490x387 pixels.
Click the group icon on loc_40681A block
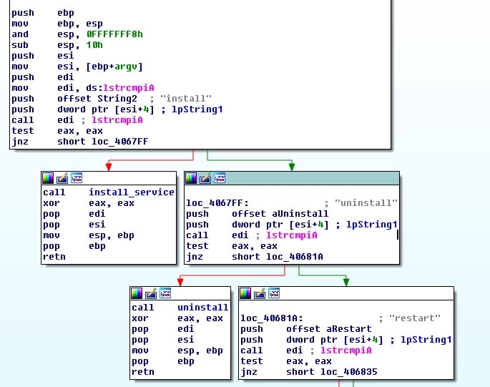click(x=273, y=293)
